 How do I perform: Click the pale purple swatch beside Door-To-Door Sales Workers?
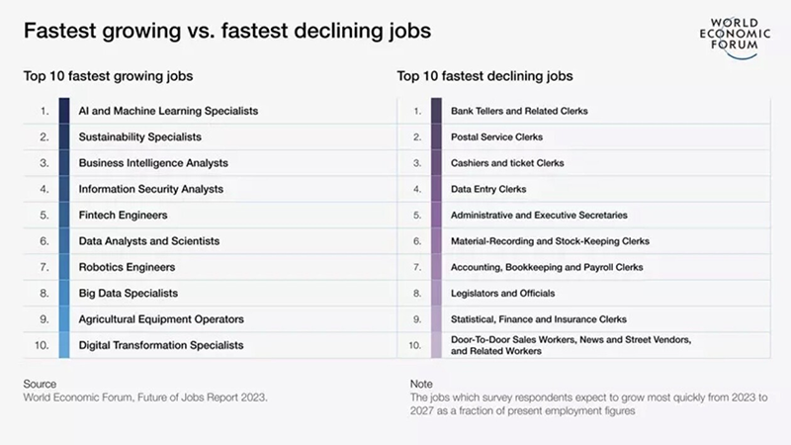[x=436, y=345]
